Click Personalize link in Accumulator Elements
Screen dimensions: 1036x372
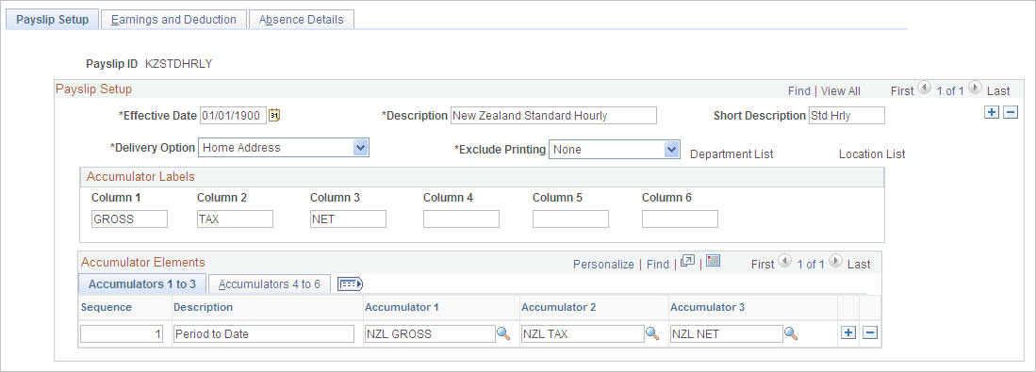click(x=603, y=264)
